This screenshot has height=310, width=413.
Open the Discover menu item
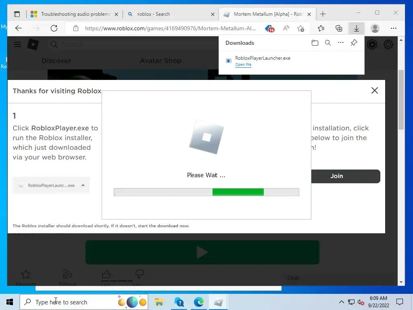click(56, 61)
